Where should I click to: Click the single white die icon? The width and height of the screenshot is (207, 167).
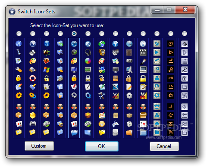[129, 124]
